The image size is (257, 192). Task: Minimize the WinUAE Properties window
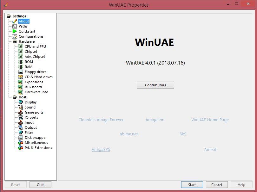(228, 4)
